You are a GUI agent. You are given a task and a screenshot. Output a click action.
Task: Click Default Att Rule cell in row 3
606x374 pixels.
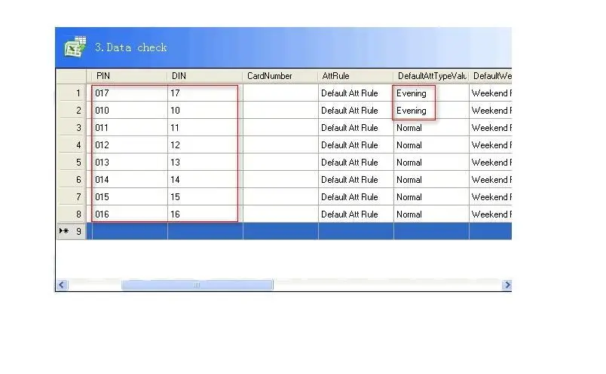356,128
